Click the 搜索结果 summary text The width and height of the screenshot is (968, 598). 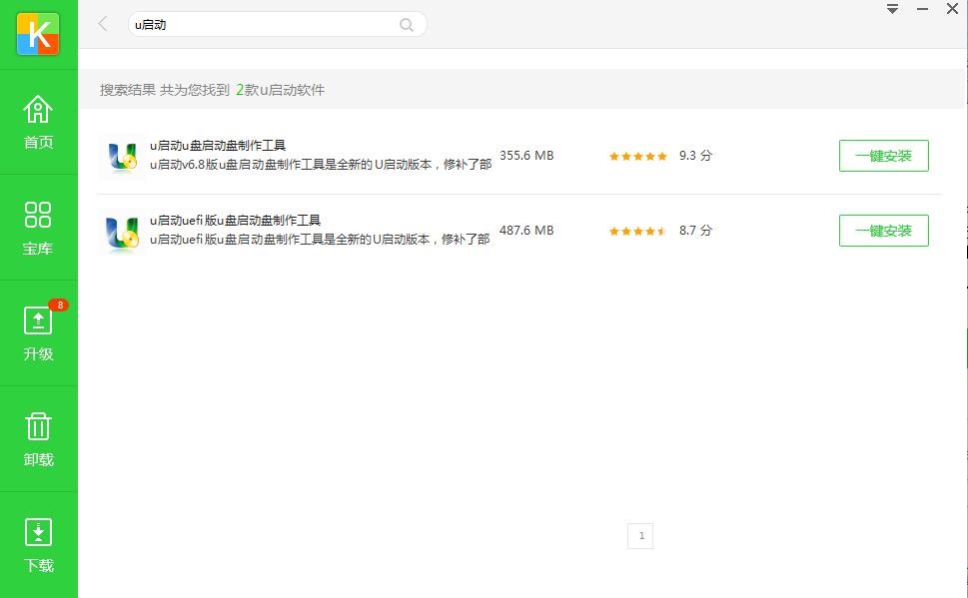[212, 90]
